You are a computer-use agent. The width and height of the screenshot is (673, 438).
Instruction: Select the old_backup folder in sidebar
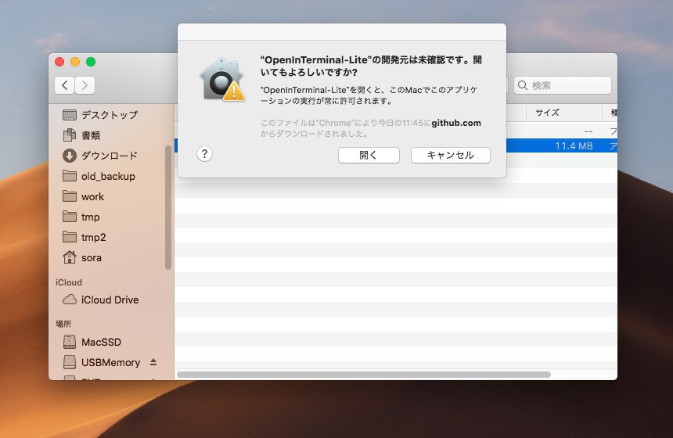pyautogui.click(x=107, y=176)
